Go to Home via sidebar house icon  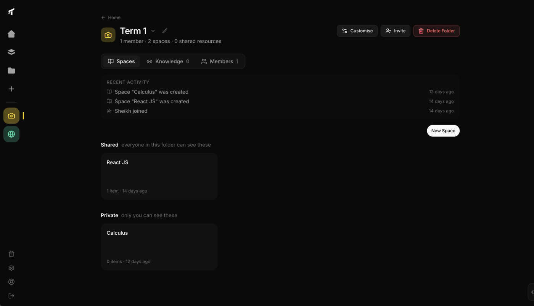(11, 34)
